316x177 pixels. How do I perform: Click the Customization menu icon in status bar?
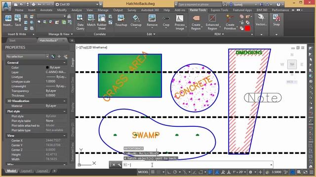[312, 172]
